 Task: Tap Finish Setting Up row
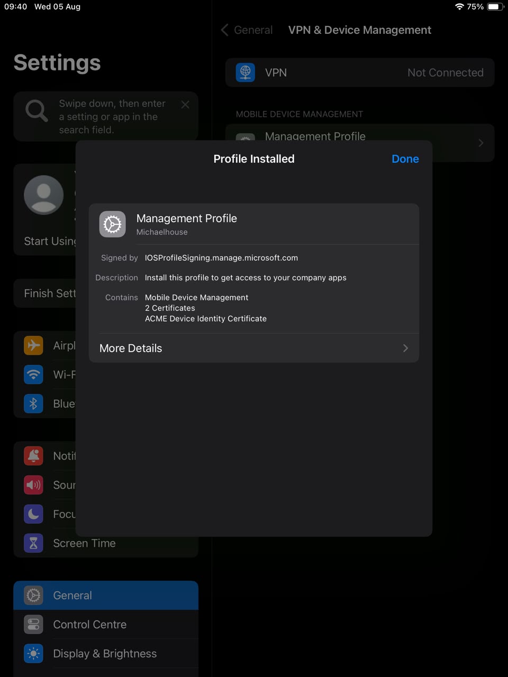[x=44, y=293]
